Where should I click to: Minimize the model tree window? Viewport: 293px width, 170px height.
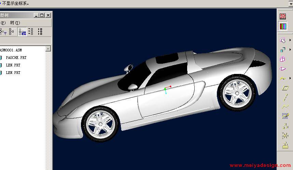(37, 15)
